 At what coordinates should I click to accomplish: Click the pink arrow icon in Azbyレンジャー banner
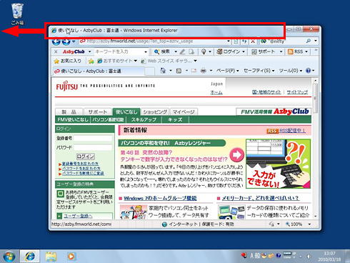click(237, 154)
